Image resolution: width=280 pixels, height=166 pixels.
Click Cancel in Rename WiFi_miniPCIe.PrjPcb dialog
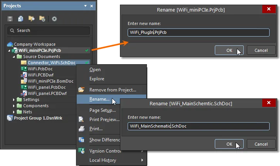coord(261,50)
